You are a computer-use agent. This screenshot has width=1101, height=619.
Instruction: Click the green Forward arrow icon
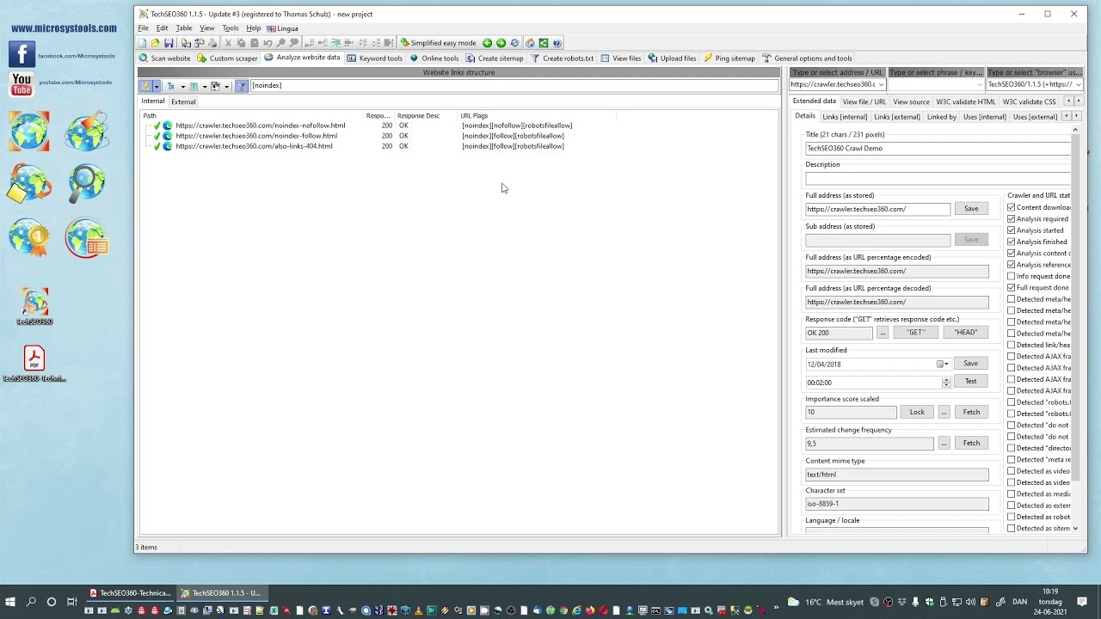pos(501,43)
